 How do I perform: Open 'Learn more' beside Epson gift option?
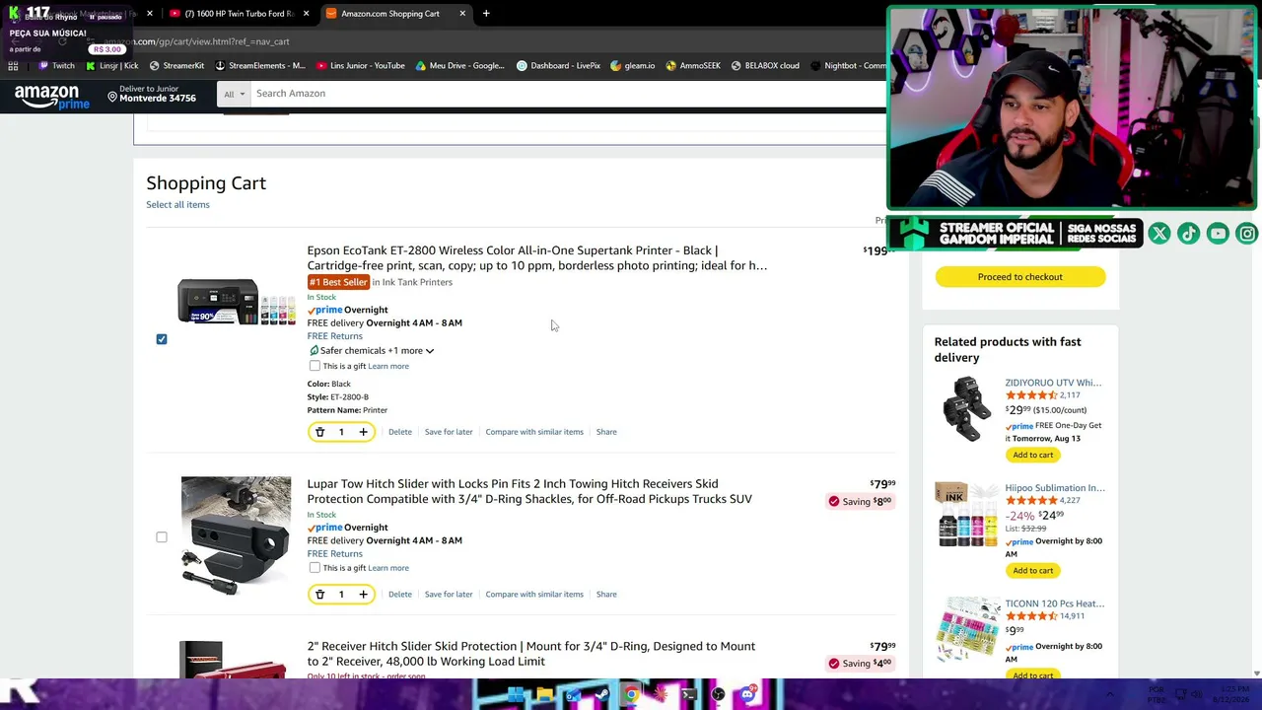(388, 366)
